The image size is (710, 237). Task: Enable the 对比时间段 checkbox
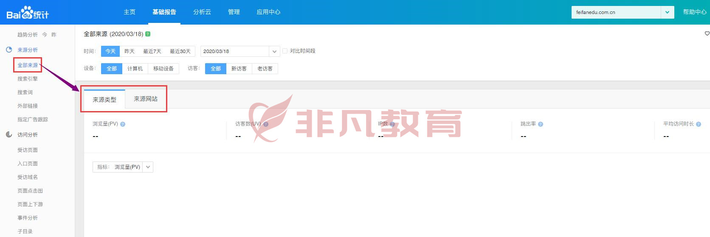pyautogui.click(x=285, y=51)
